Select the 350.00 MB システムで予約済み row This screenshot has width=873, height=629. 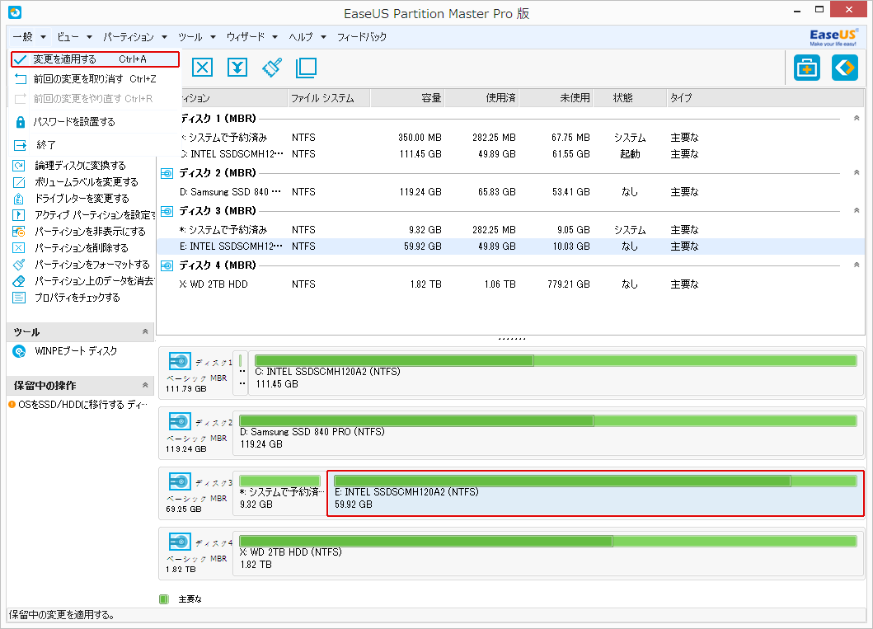tap(510, 138)
